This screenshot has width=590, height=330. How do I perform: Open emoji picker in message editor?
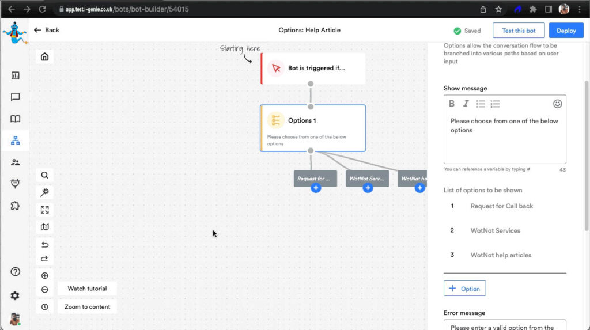pos(557,104)
